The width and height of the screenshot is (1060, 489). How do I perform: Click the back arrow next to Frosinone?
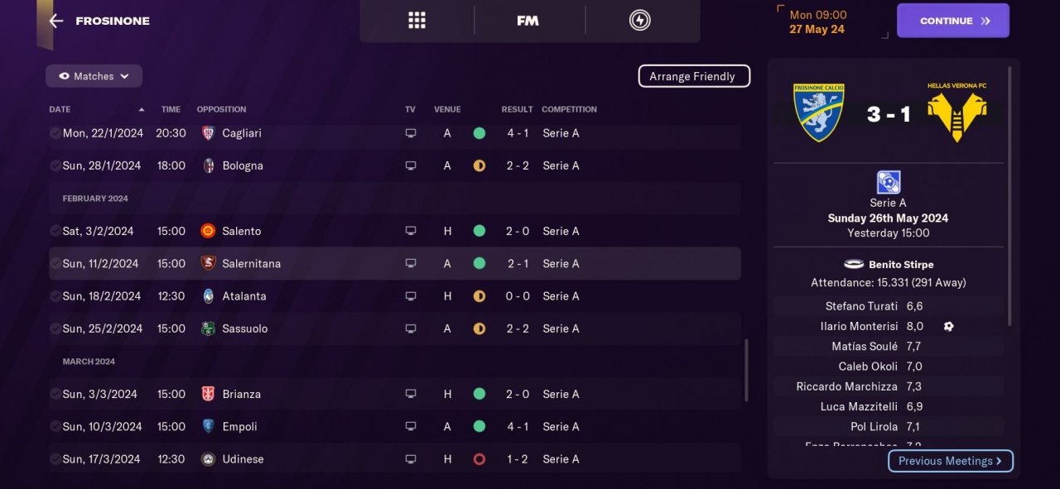(x=56, y=21)
